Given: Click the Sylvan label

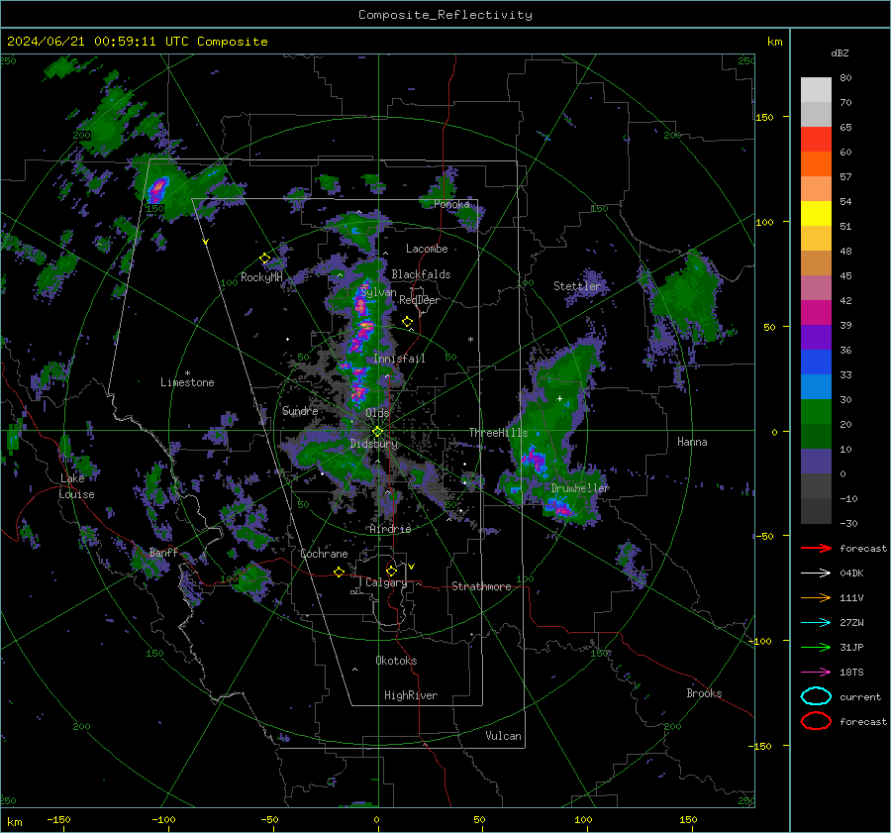Looking at the screenshot, I should coord(378,292).
